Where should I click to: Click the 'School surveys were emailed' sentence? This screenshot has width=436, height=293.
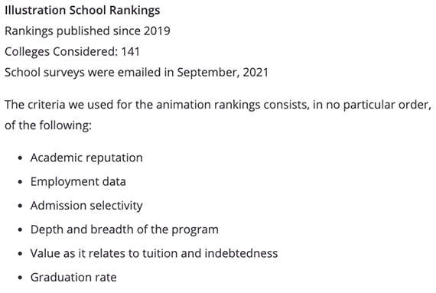(136, 73)
